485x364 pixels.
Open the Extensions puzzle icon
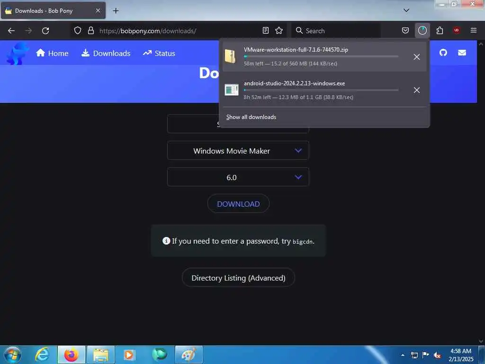[x=440, y=30]
